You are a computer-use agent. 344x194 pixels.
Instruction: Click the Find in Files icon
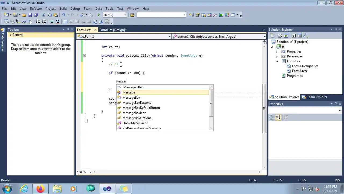(132, 15)
